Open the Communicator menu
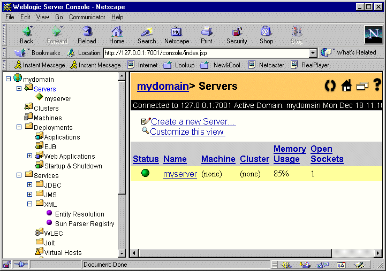Image resolution: width=386 pixels, height=271 pixels. 87,17
